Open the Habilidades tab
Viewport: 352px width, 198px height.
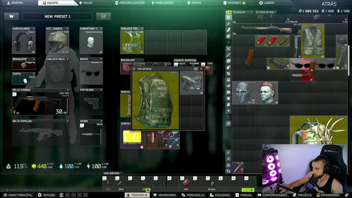point(163,3)
